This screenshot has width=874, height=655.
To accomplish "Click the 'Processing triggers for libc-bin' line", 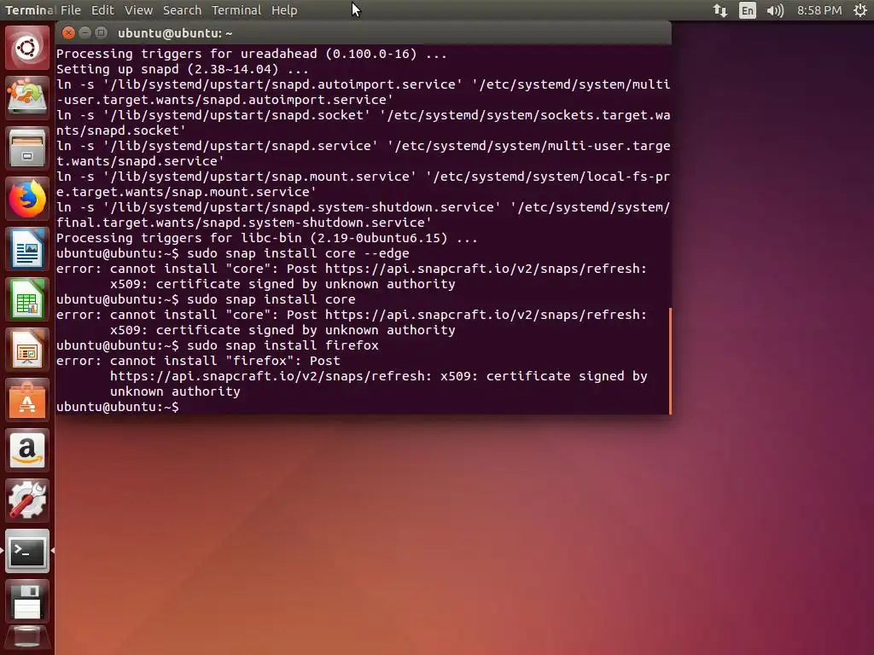I will tap(267, 239).
